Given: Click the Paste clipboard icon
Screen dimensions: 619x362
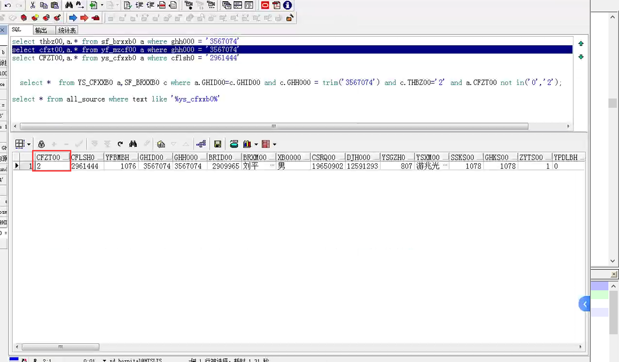Looking at the screenshot, I should point(55,5).
